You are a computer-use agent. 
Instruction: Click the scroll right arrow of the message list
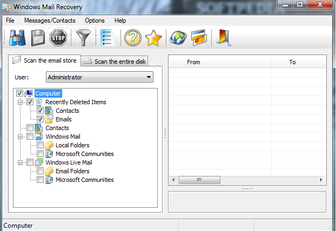click(x=321, y=180)
